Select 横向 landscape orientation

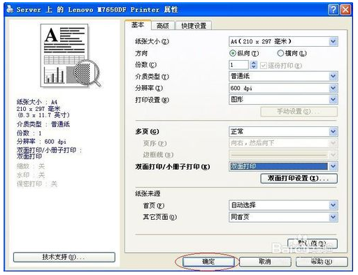pos(292,54)
